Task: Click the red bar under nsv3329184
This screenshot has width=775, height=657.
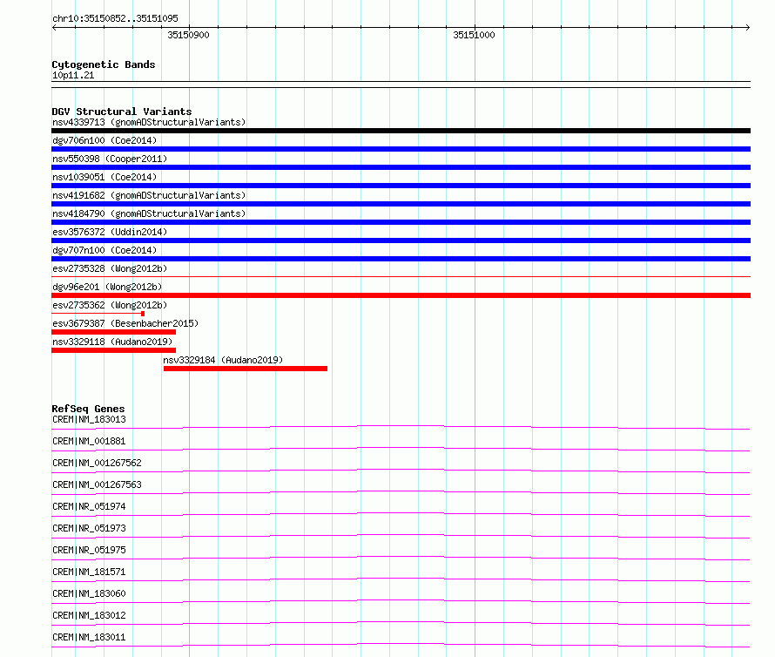Action: click(246, 369)
